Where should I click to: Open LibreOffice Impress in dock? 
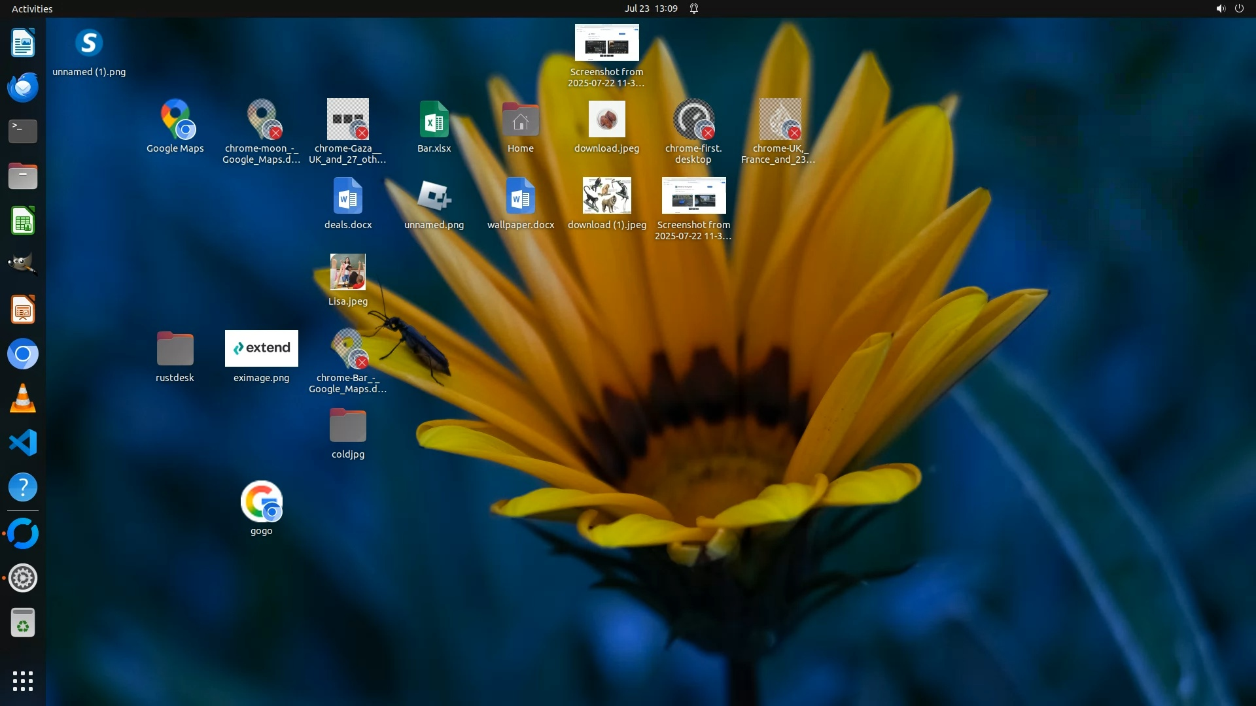point(23,310)
